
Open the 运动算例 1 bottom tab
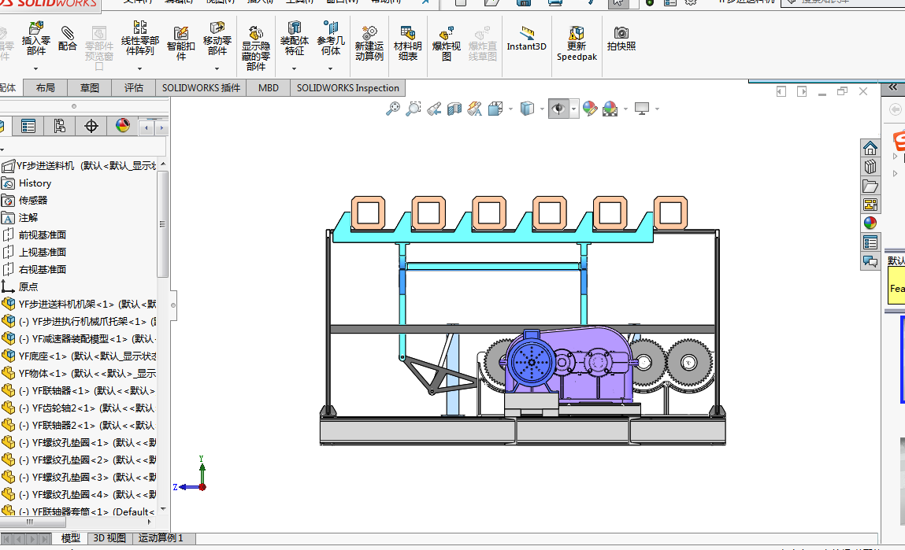coord(161,538)
